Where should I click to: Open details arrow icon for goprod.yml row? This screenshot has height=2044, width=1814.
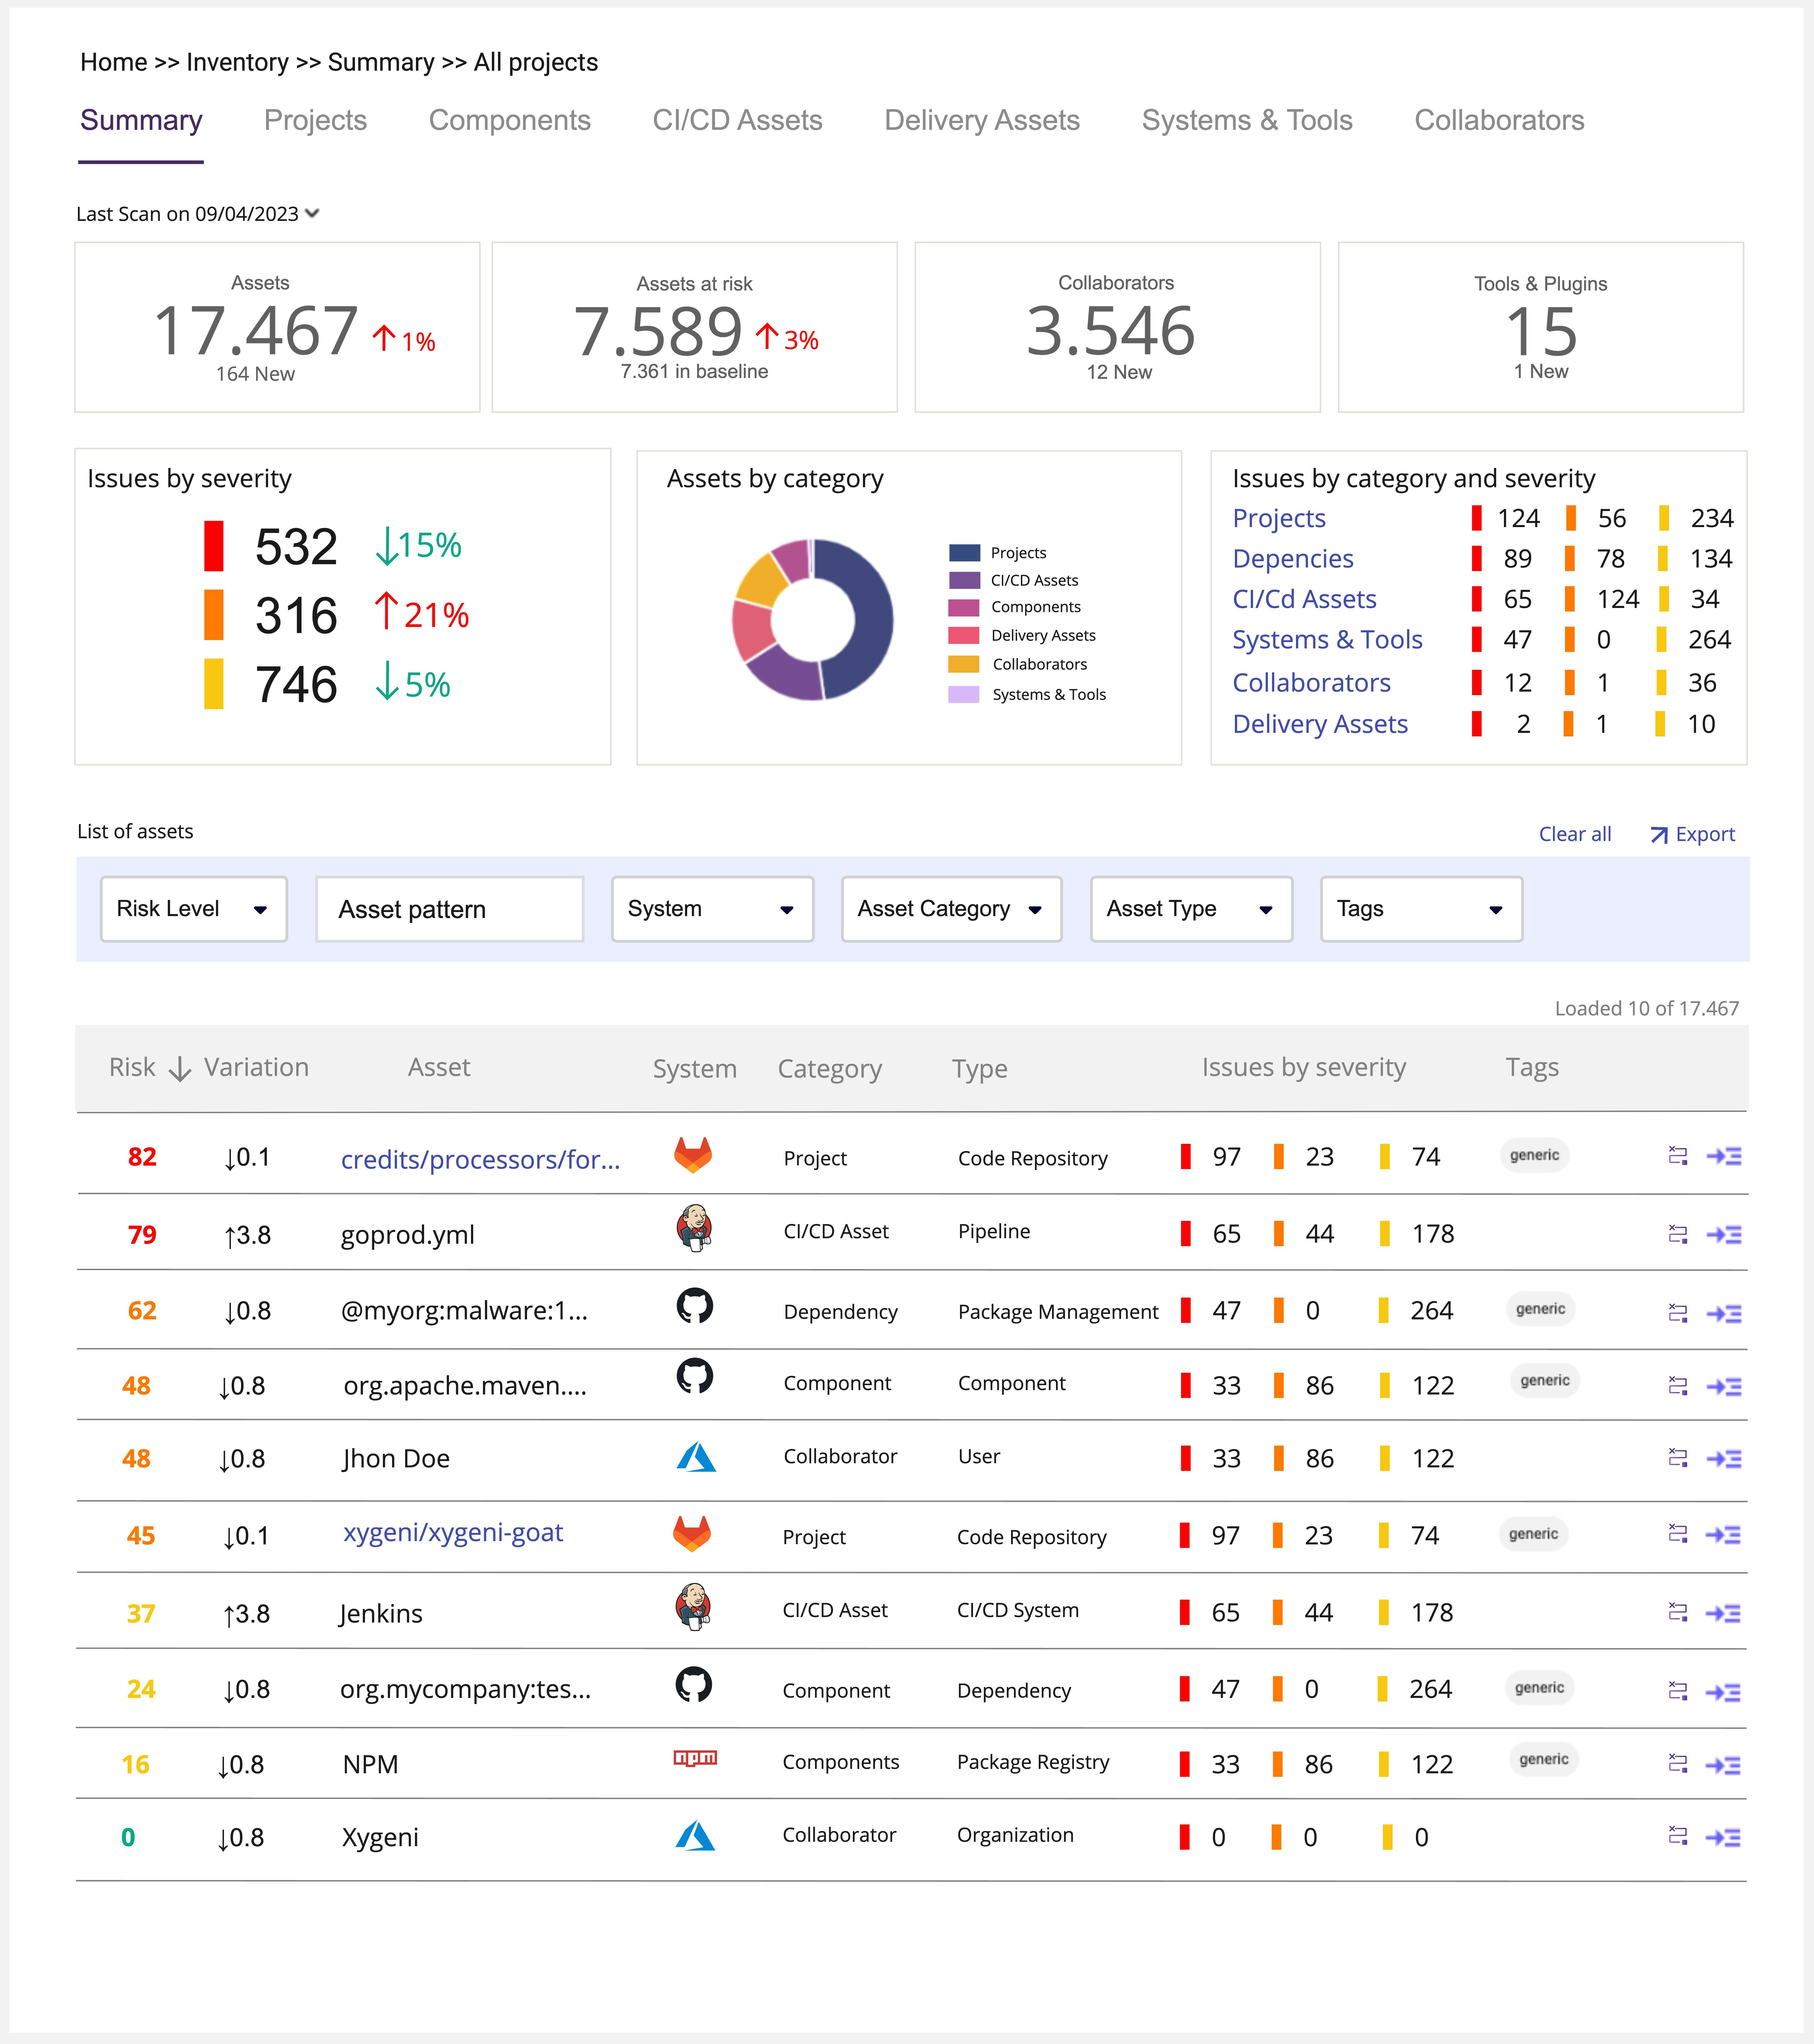click(1724, 1235)
